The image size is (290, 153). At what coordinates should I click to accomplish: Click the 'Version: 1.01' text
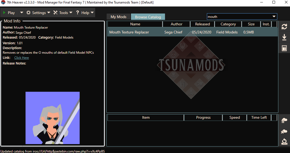point(12,43)
